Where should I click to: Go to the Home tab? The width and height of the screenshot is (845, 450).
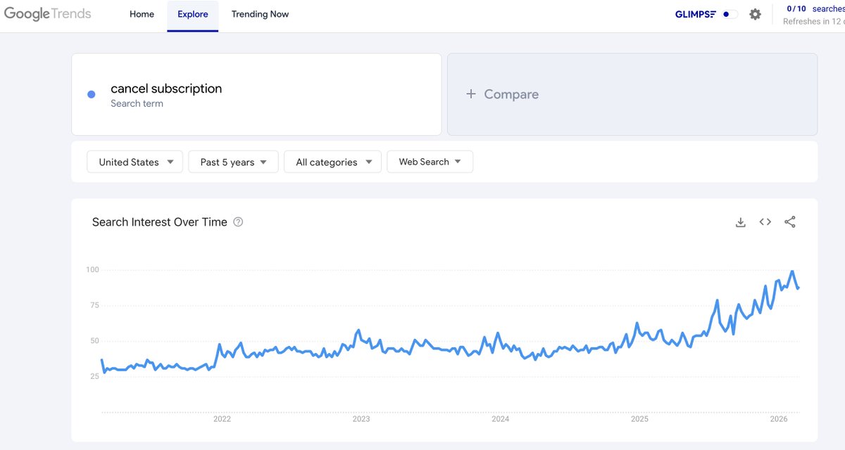pos(142,14)
